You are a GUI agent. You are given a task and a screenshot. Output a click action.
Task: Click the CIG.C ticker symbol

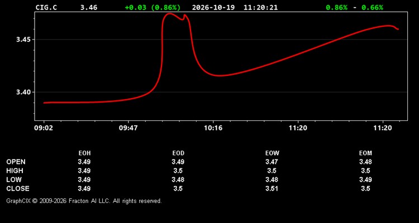pos(46,7)
